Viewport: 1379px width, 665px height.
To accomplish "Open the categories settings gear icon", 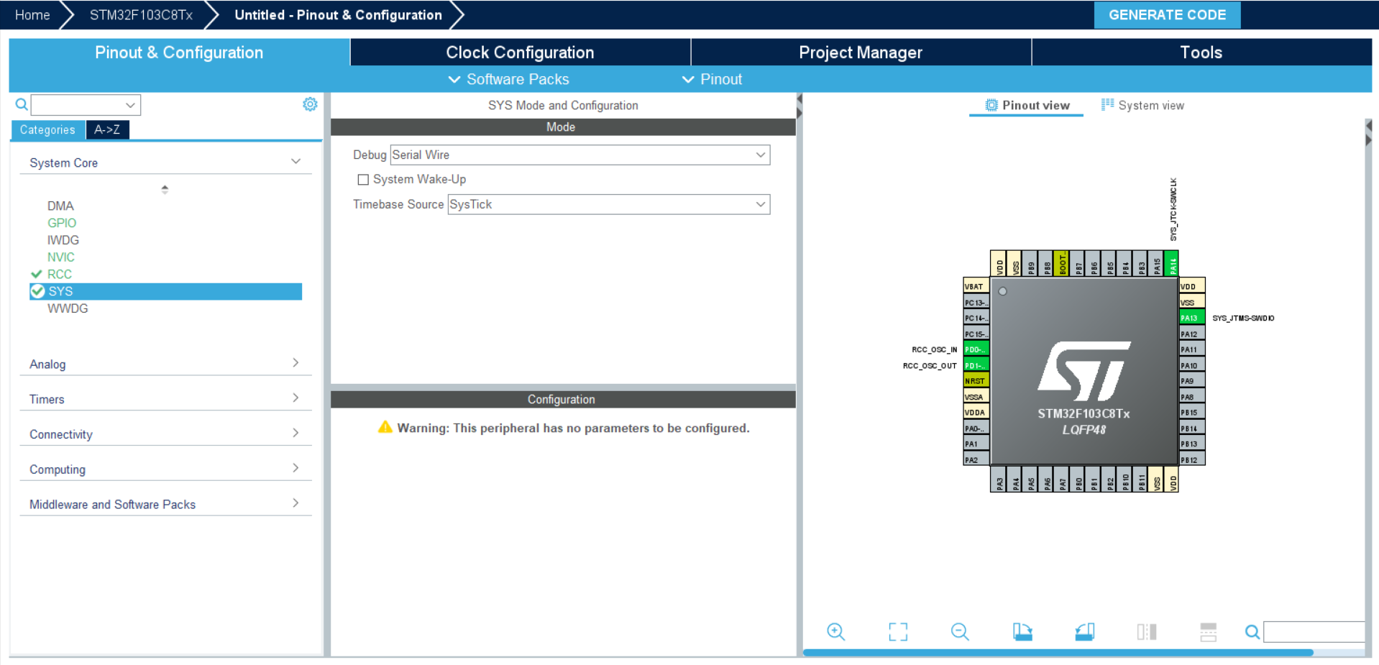I will pos(310,104).
